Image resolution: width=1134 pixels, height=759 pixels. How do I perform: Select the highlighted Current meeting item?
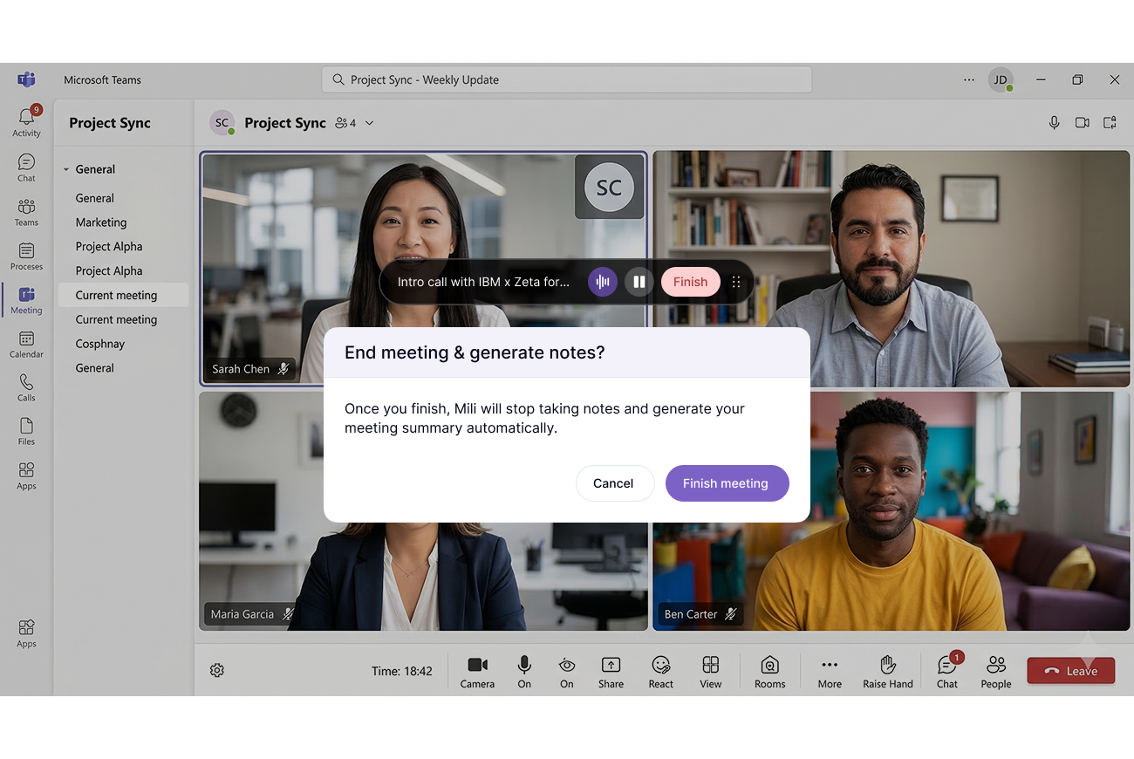(123, 295)
